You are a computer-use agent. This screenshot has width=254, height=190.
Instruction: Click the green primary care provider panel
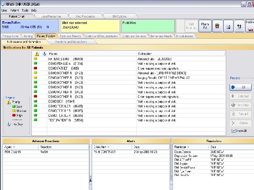coord(148,26)
